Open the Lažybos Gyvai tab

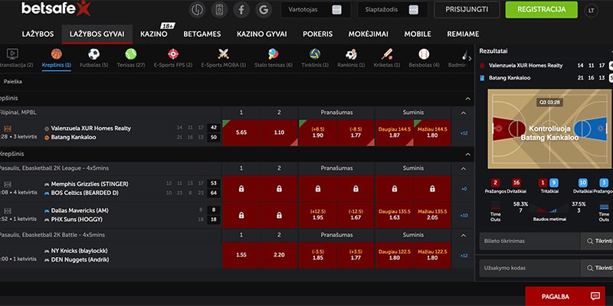point(97,34)
